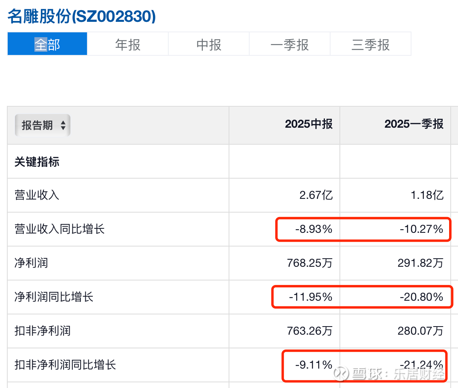This screenshot has height=388, width=458.
Task: Switch to the 年报 tab
Action: pyautogui.click(x=128, y=44)
